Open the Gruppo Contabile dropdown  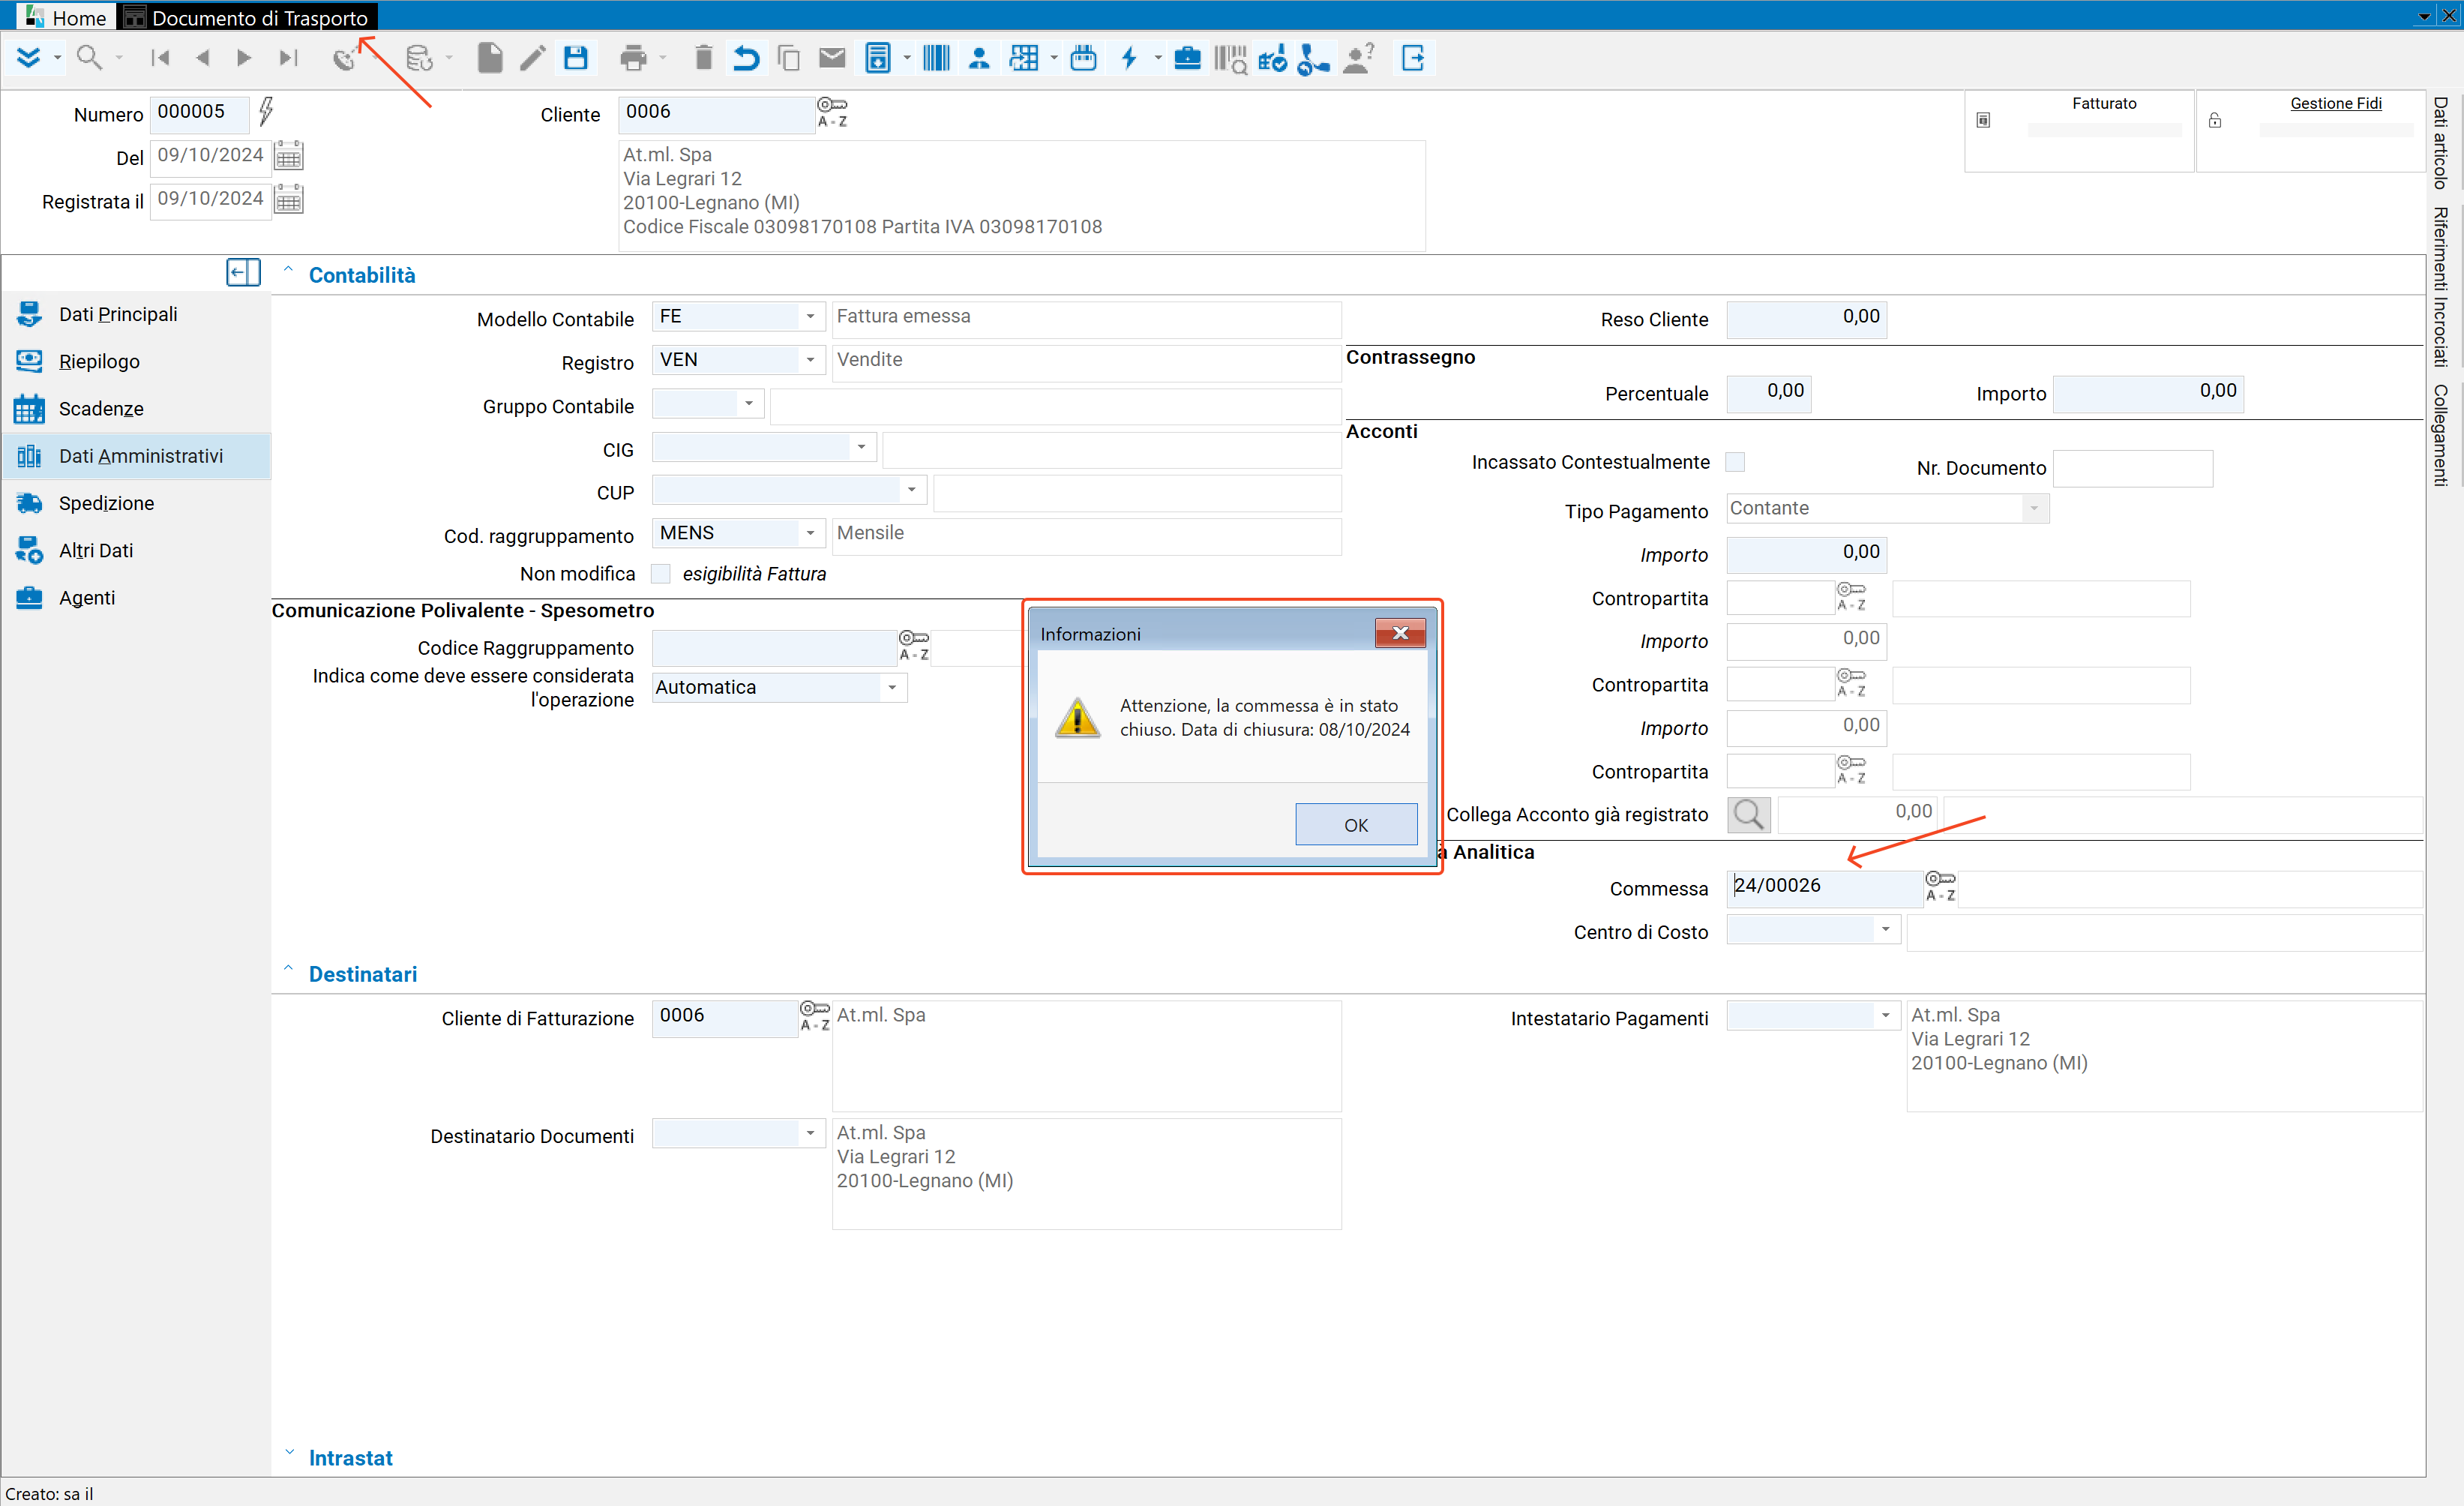point(748,404)
